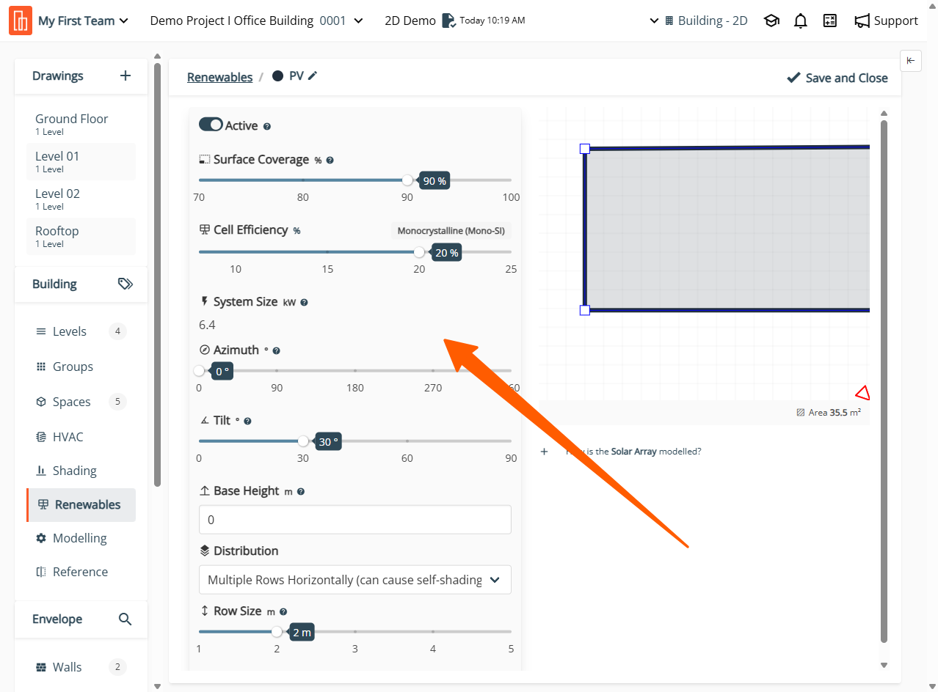This screenshot has height=692, width=938.
Task: Click Save and Close
Action: pyautogui.click(x=837, y=78)
